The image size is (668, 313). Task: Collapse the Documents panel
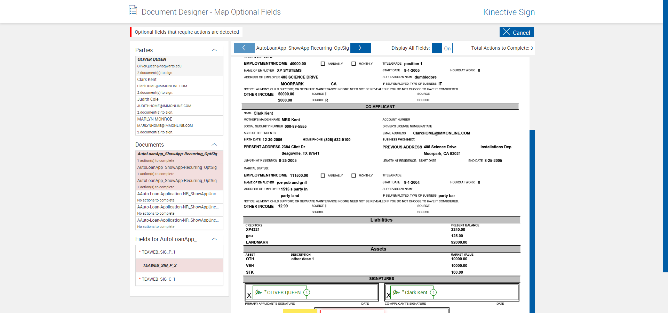pyautogui.click(x=214, y=145)
